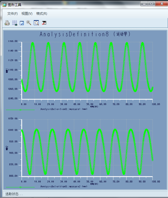Image resolution: width=168 pixels, height=198 pixels.
Task: Click the printer icon in the toolbar
Action: 7,23
